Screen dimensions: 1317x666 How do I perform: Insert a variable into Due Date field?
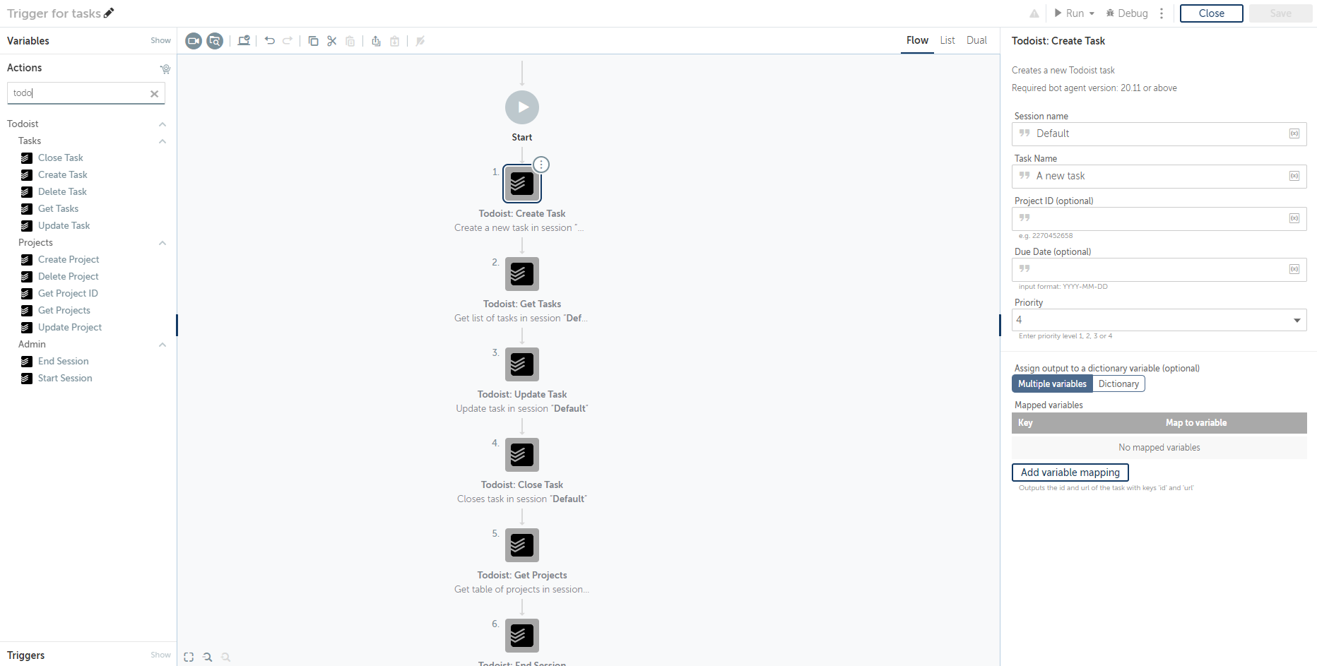click(x=1294, y=269)
